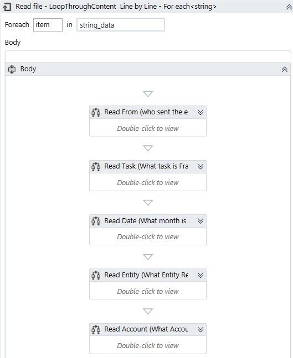Expand the Read Entity activity
Image resolution: width=293 pixels, height=358 pixels.
201,275
